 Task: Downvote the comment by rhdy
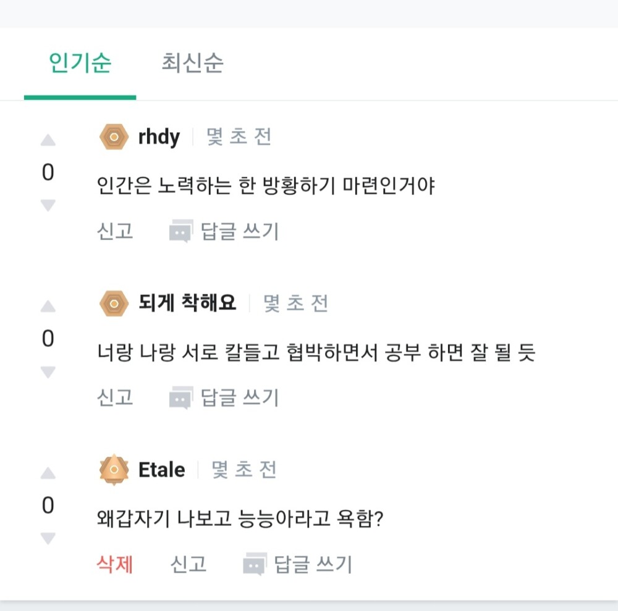(x=48, y=205)
